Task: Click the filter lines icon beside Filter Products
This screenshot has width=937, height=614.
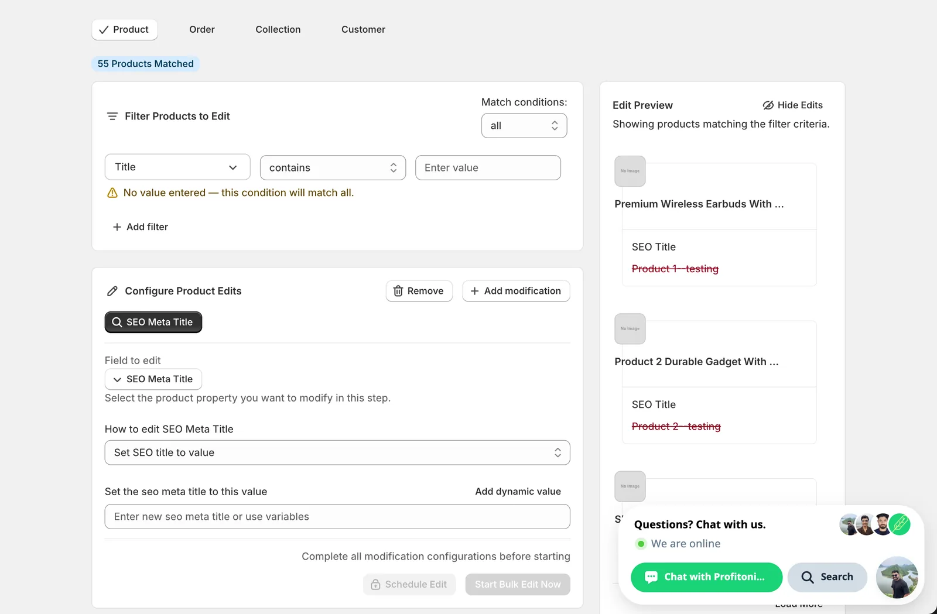Action: pos(112,116)
